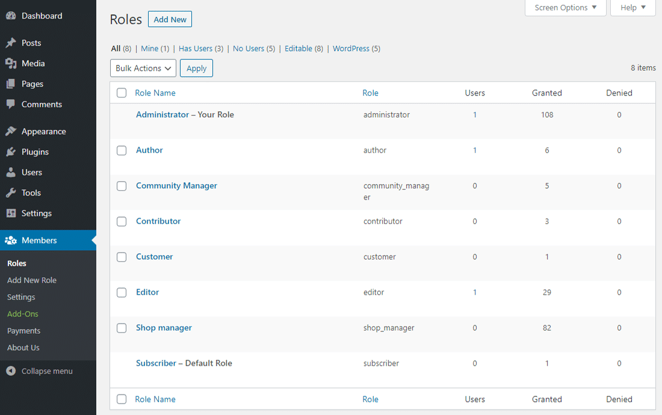This screenshot has height=415, width=662.
Task: Filter roles by Has Users
Action: [x=194, y=48]
